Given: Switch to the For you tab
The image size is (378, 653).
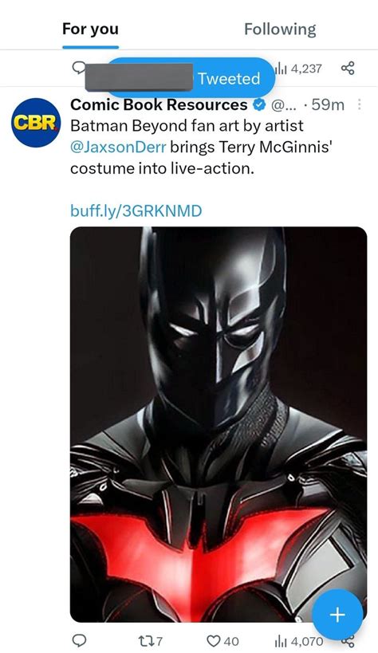Looking at the screenshot, I should (x=90, y=30).
